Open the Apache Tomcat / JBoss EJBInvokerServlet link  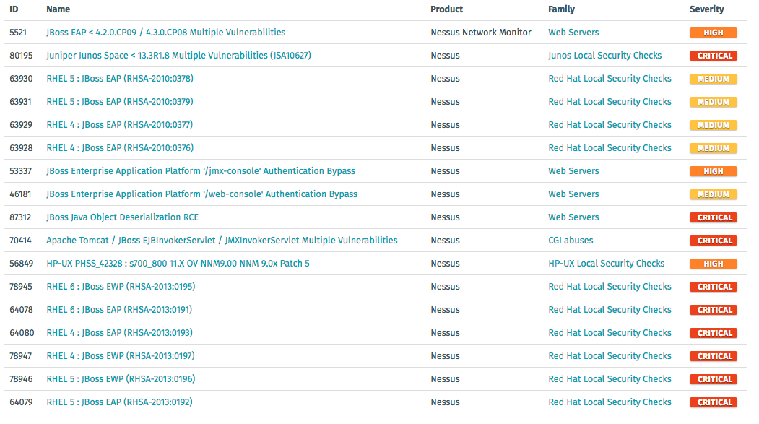point(222,241)
